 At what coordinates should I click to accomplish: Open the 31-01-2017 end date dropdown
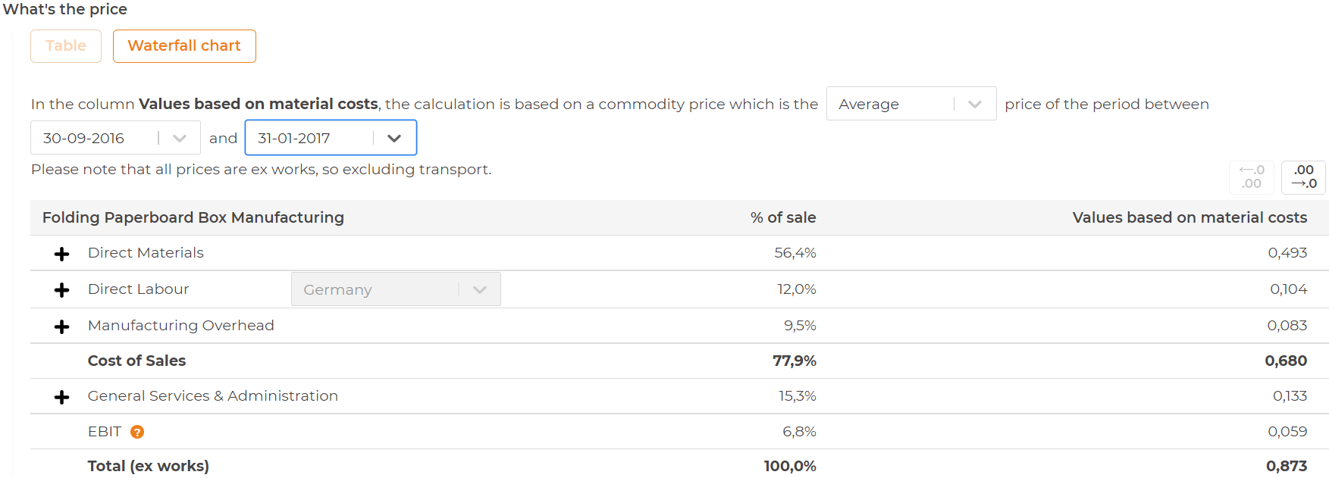click(393, 137)
